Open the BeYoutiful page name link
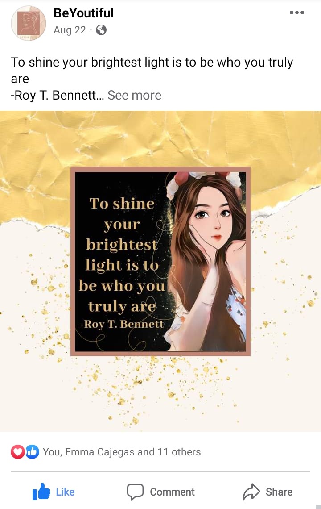 [x=83, y=13]
